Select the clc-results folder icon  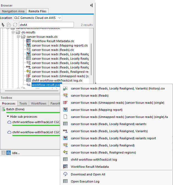click(x=18, y=32)
